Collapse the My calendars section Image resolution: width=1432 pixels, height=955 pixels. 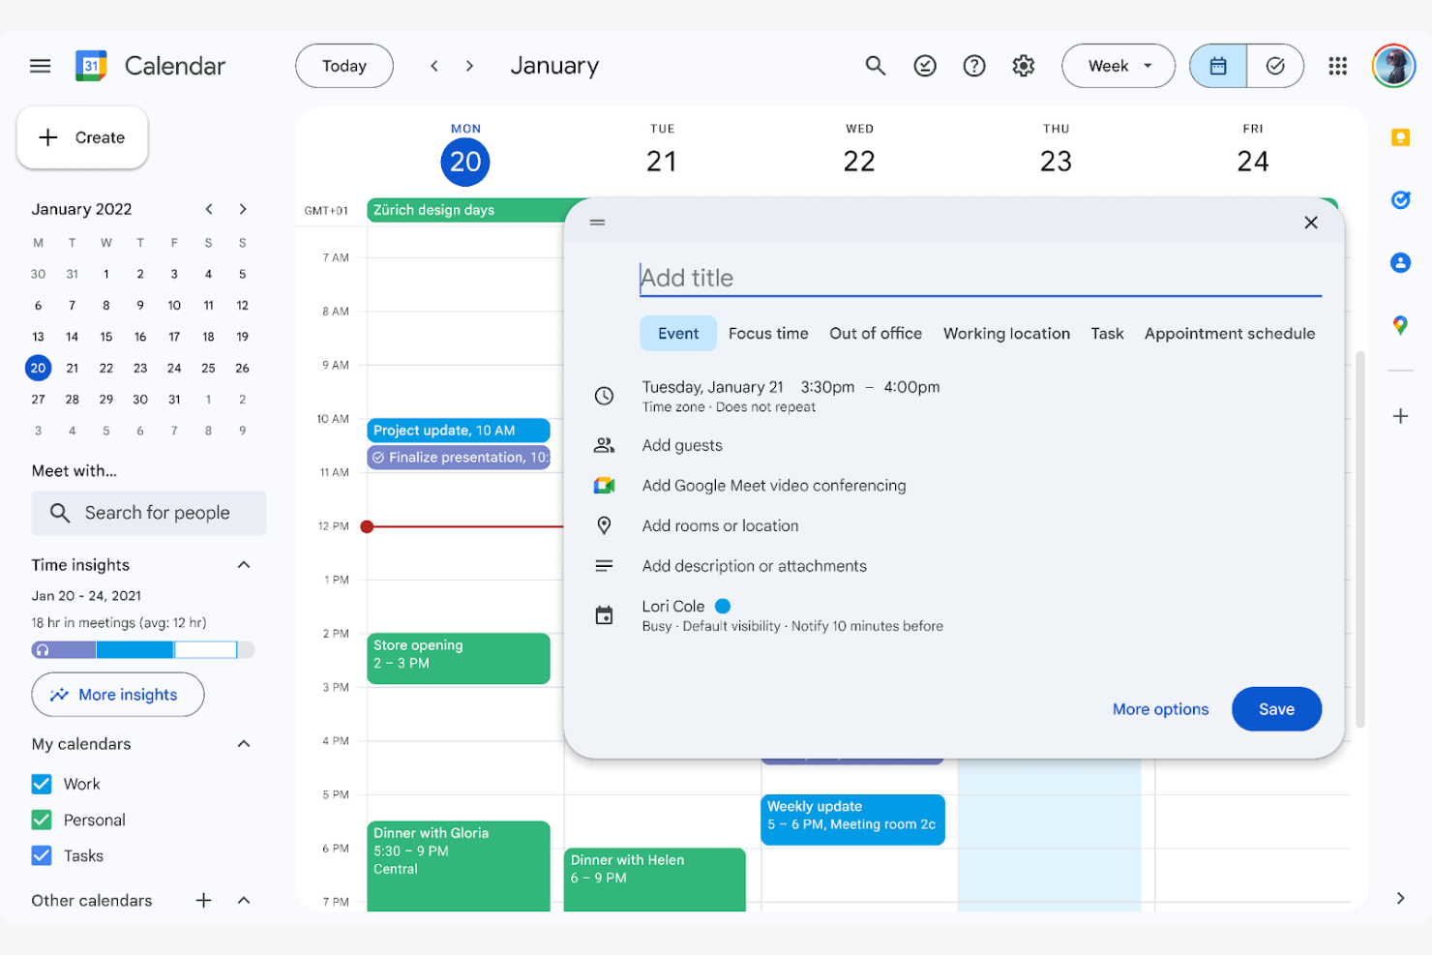pos(243,743)
